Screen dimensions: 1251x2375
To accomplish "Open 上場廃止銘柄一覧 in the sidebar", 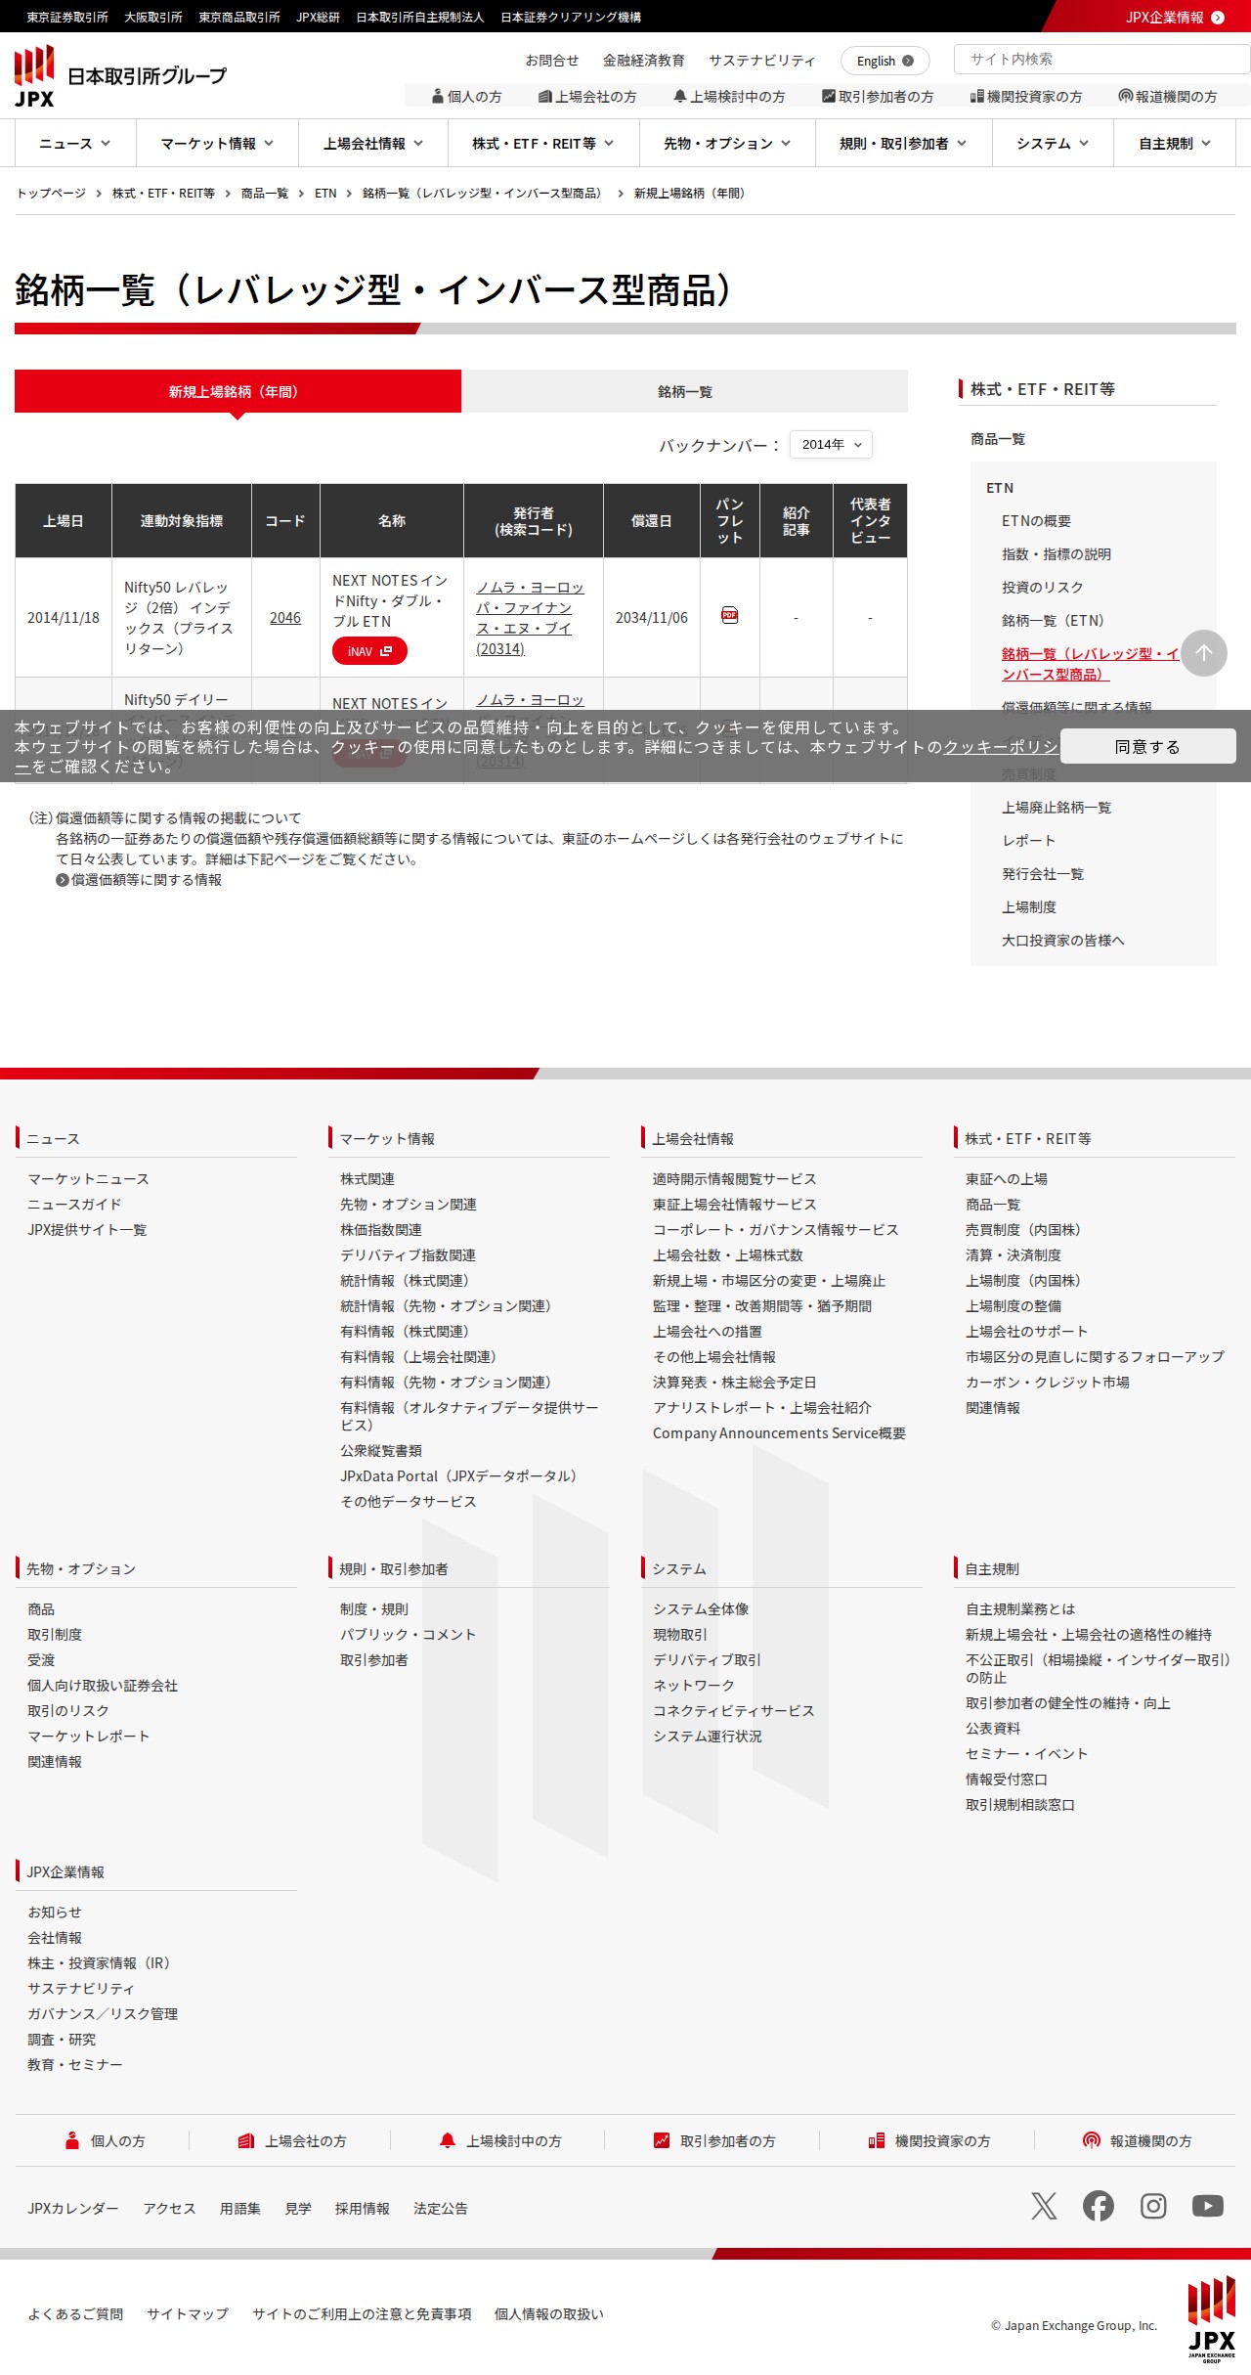I will point(1057,808).
